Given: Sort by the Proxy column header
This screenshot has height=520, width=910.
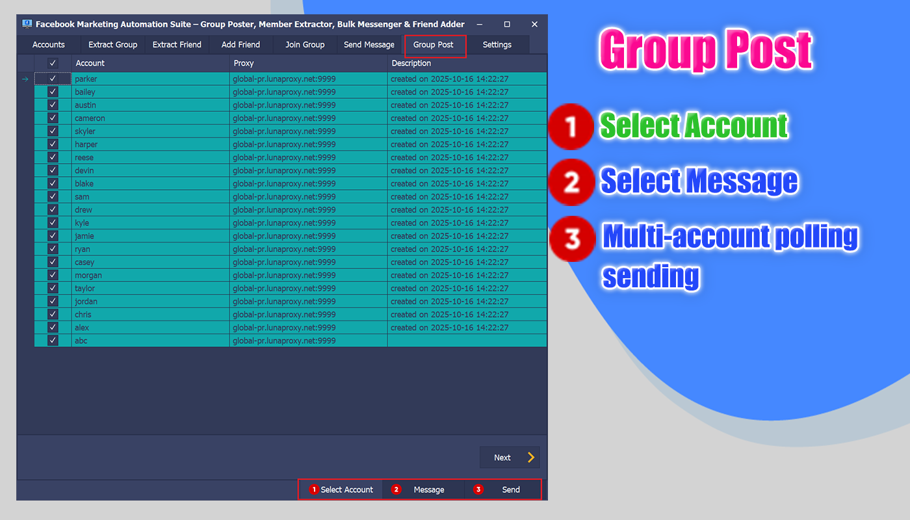Looking at the screenshot, I should click(309, 63).
